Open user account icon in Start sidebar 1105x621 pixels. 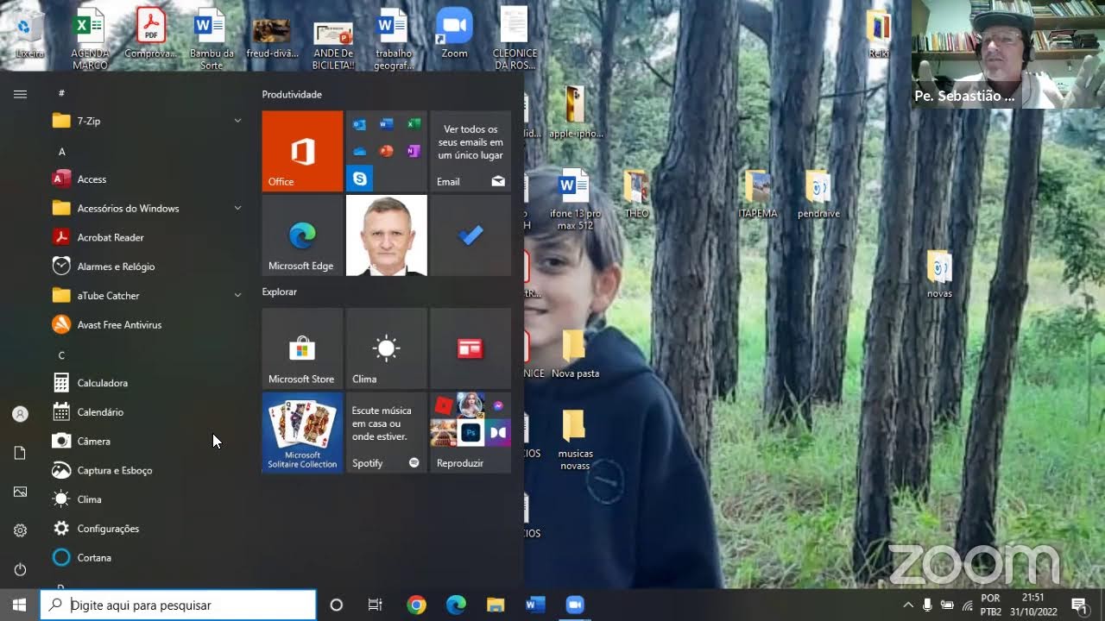coord(20,414)
